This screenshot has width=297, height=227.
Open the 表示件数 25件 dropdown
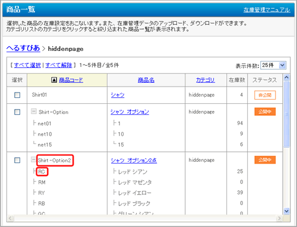(x=273, y=65)
